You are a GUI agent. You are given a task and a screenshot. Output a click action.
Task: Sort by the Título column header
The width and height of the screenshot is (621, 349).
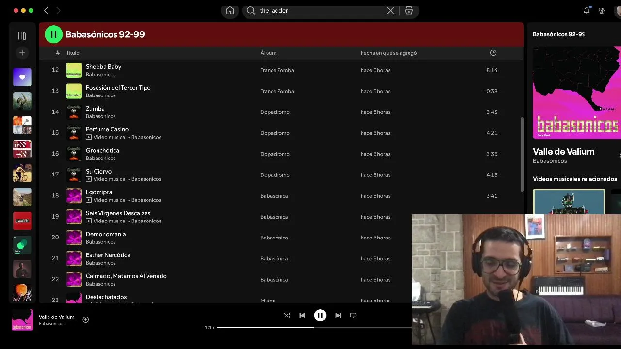73,53
